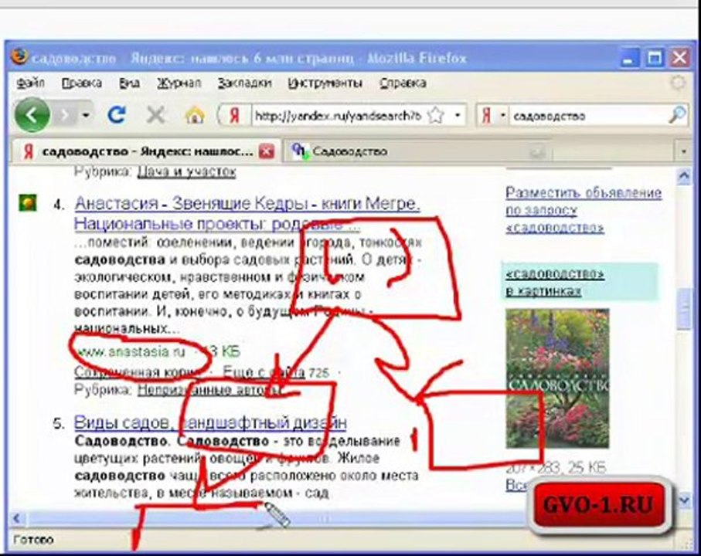Open the Еще с сайта link

(x=264, y=371)
